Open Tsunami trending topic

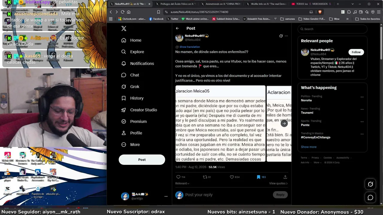307,113
